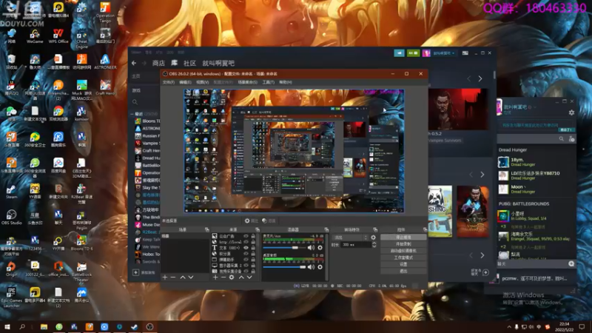
Task: Click the search icon in Steam friends list
Action: (x=562, y=139)
